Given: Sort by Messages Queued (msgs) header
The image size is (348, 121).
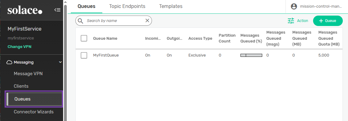Looking at the screenshot, I should (x=276, y=38).
